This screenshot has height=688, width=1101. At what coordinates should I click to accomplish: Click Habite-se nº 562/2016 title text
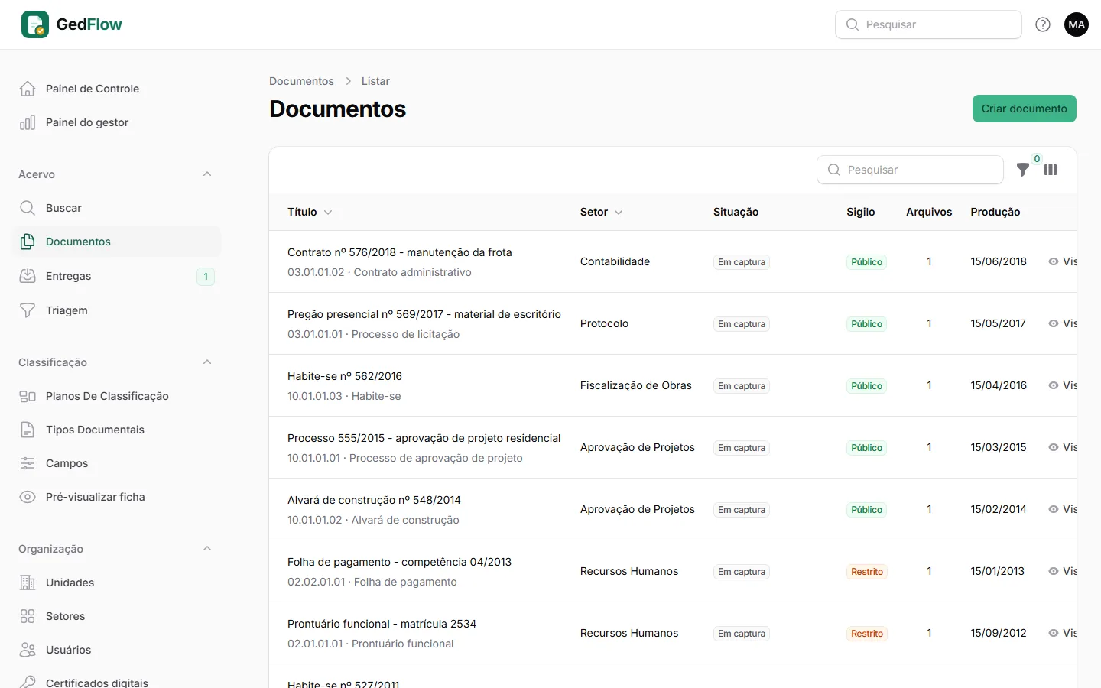click(x=345, y=376)
